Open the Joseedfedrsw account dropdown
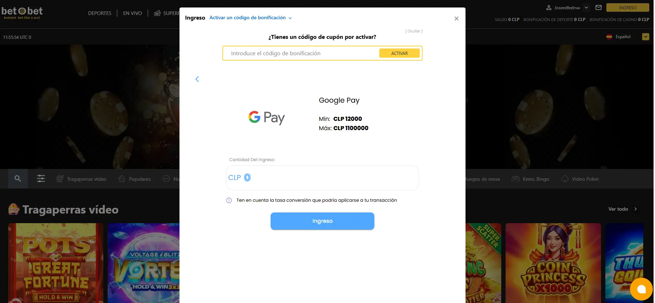This screenshot has height=303, width=655. 567,7
